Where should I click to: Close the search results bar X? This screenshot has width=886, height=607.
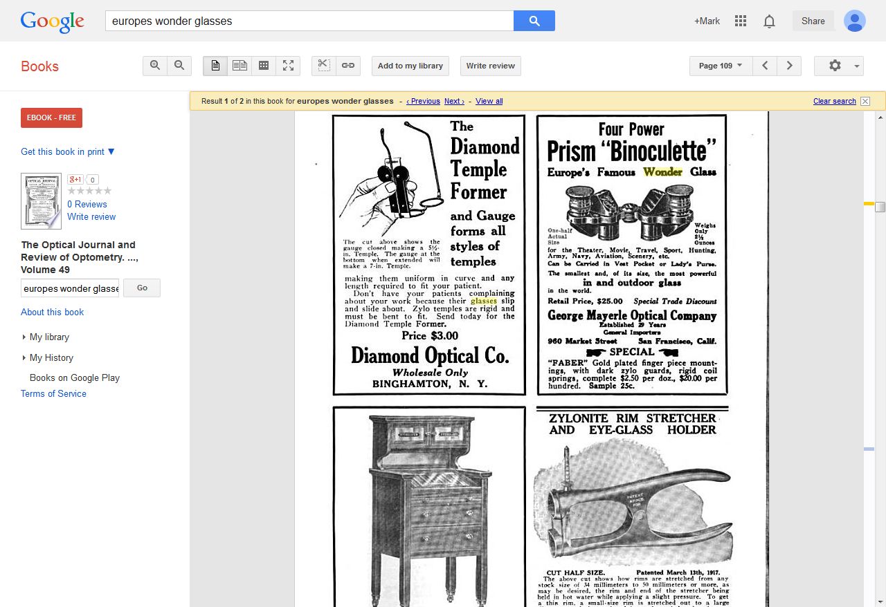865,101
